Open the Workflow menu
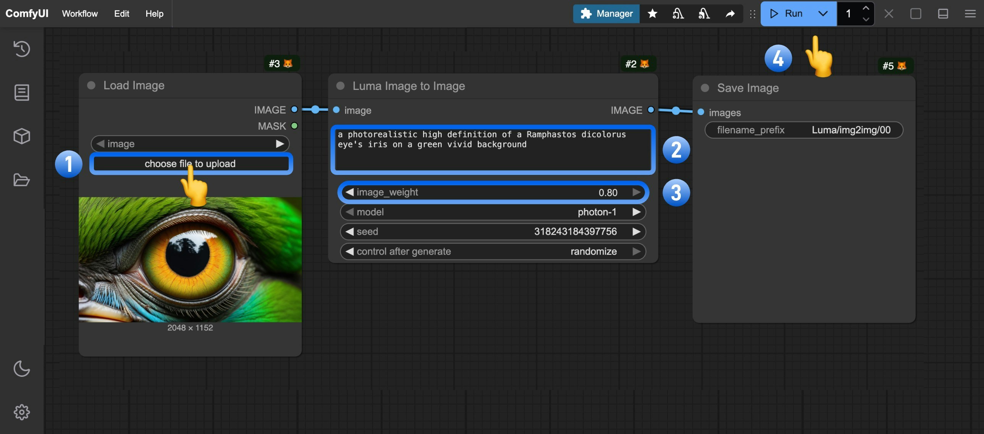 (79, 14)
